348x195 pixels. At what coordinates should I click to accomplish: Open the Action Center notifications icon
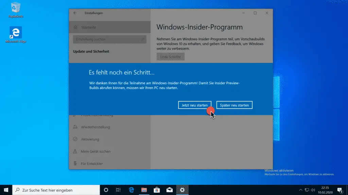click(340, 190)
